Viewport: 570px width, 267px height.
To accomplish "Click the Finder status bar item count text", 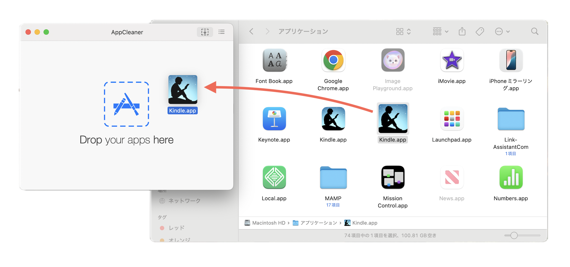I will click(x=390, y=236).
